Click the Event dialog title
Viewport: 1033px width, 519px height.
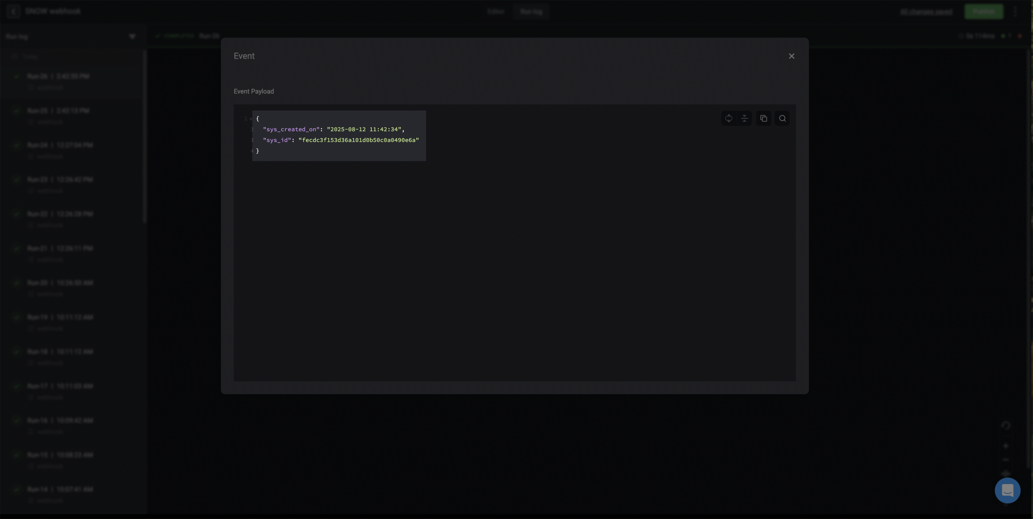pos(244,56)
